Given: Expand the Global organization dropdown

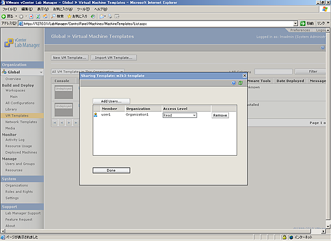Looking at the screenshot, I should [41, 72].
